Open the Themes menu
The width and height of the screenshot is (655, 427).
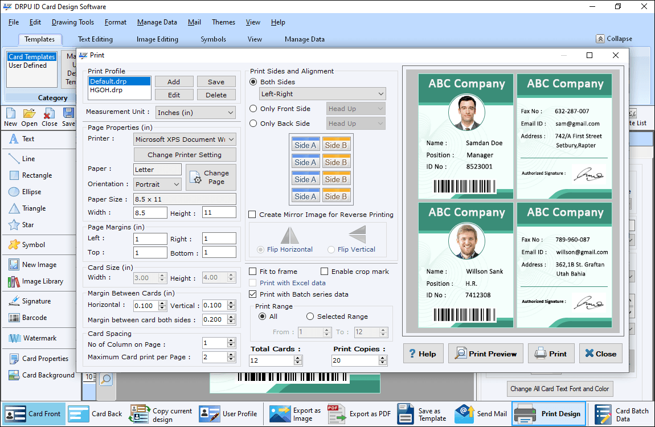[x=223, y=22]
